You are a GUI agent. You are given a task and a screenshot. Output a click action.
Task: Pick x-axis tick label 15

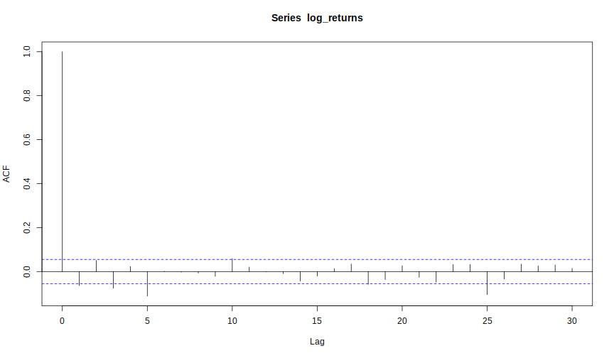[317, 321]
